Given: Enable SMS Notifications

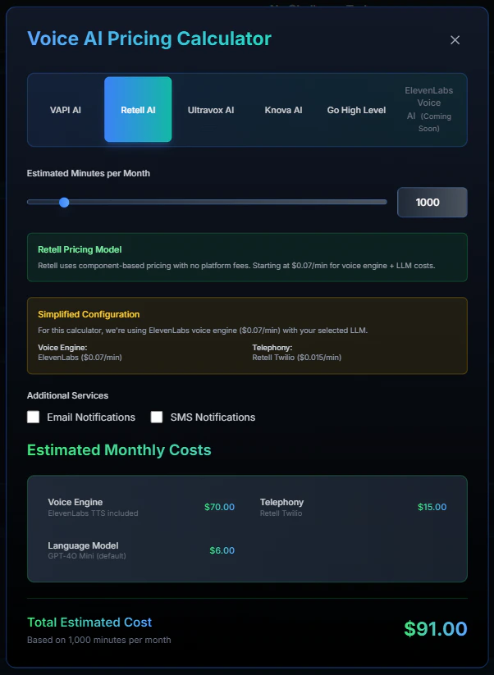Looking at the screenshot, I should point(157,417).
